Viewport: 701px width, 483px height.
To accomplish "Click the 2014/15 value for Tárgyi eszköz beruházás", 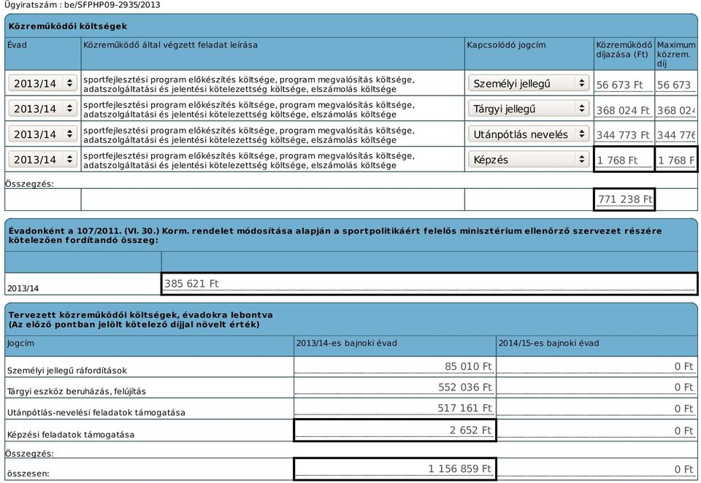I will 597,387.
